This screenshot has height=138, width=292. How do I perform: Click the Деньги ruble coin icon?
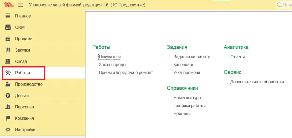click(x=8, y=96)
